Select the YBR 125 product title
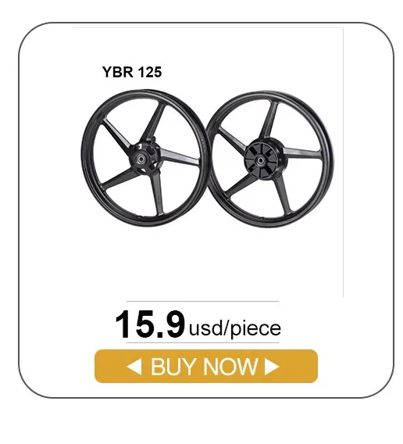This screenshot has height=444, width=403. click(132, 72)
